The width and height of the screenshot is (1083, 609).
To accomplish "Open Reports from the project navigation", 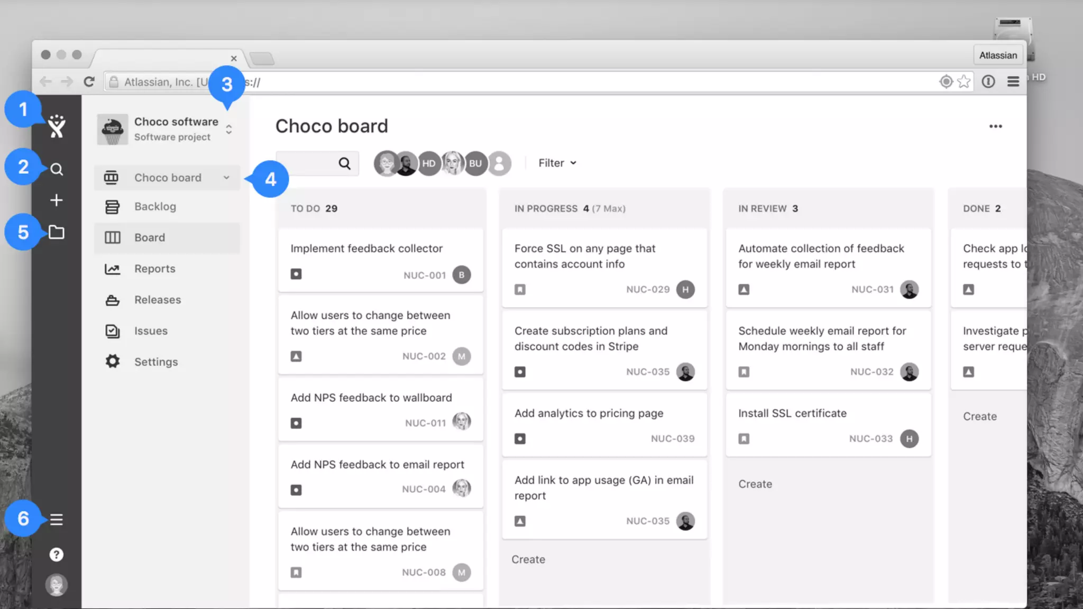I will [x=154, y=269].
